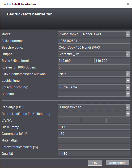Click the Dicke [mm] field
132x168 pixels.
94,127
